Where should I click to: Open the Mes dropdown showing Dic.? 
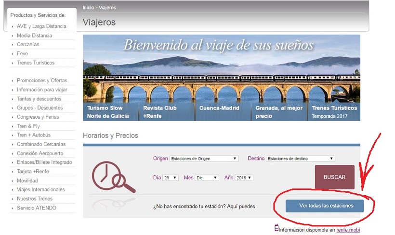pos(207,178)
